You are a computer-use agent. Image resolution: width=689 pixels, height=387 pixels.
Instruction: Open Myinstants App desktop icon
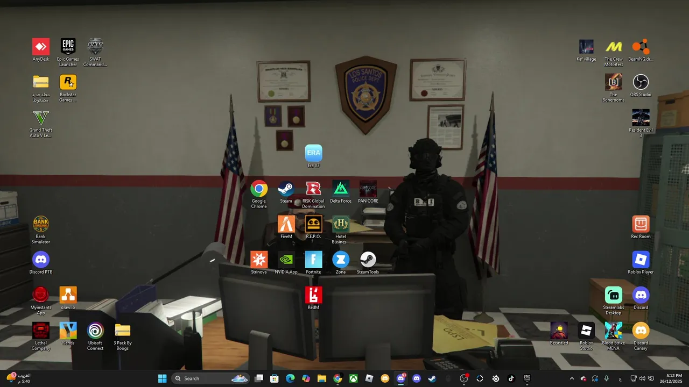tap(41, 300)
